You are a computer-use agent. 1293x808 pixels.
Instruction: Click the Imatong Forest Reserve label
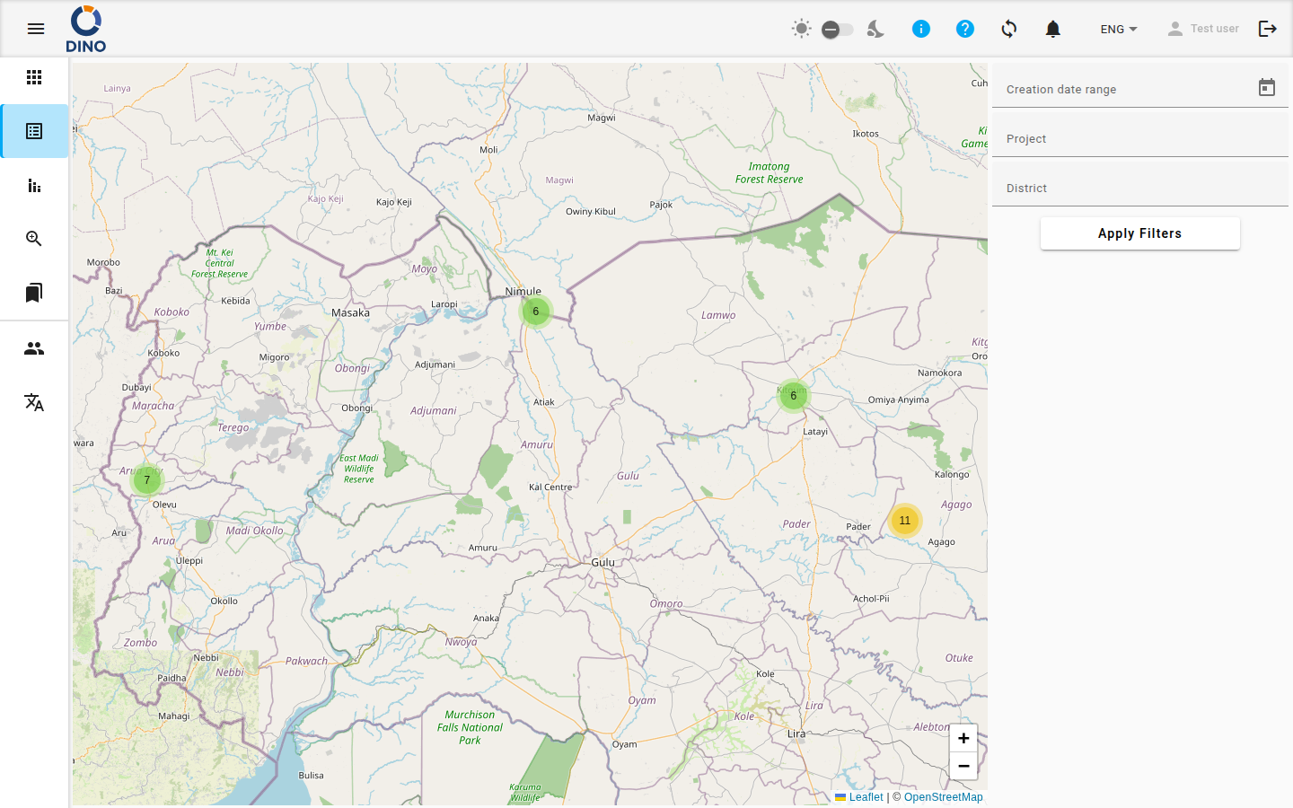tap(770, 173)
